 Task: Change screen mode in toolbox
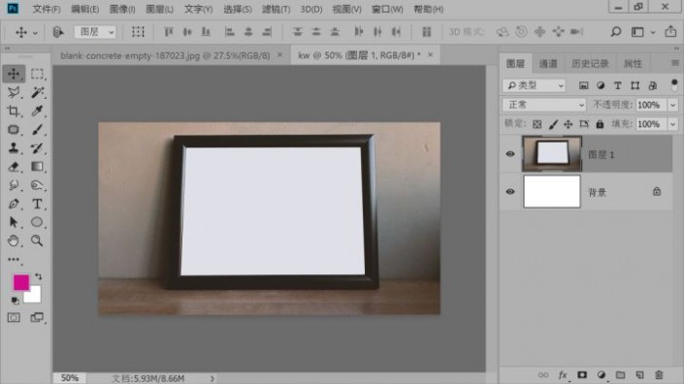coord(37,318)
